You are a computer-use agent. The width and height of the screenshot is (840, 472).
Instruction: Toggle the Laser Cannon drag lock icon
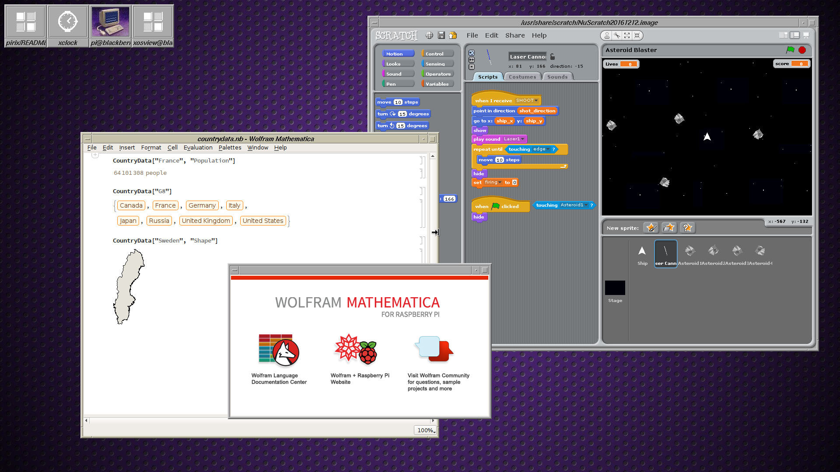pos(553,56)
